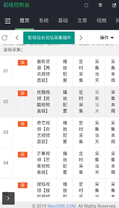Open the home icon in header

86,5
